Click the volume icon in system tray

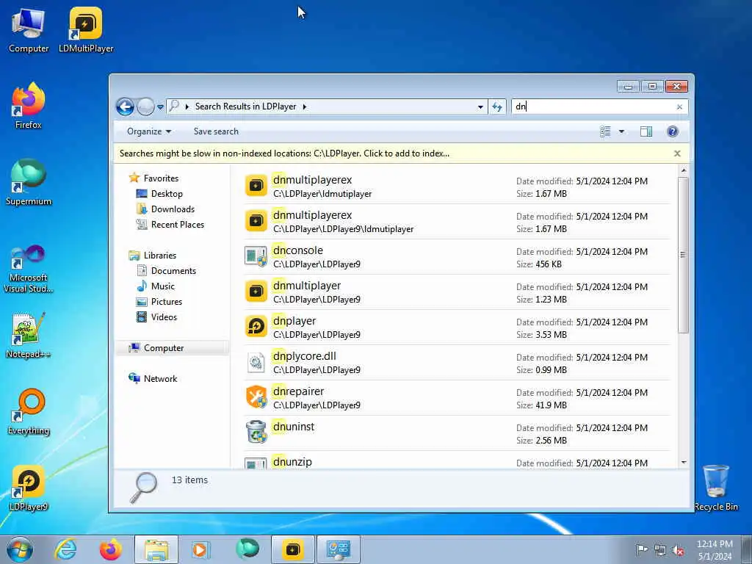point(678,550)
